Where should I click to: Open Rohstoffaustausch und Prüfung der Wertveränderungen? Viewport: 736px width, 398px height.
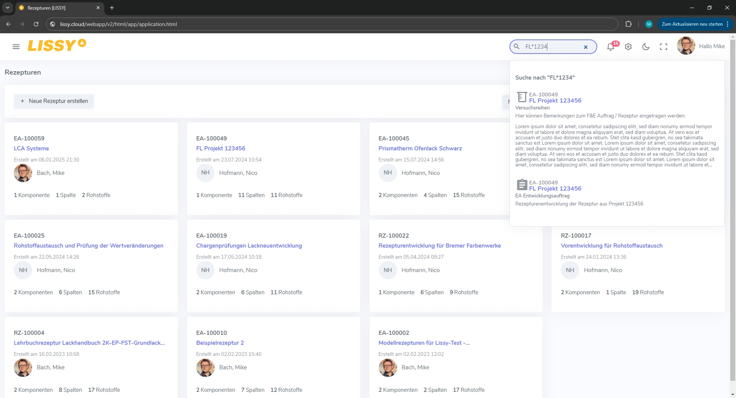89,246
